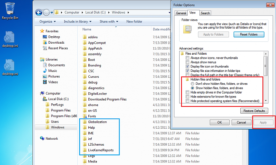Click the Recent Places icon

(45, 48)
